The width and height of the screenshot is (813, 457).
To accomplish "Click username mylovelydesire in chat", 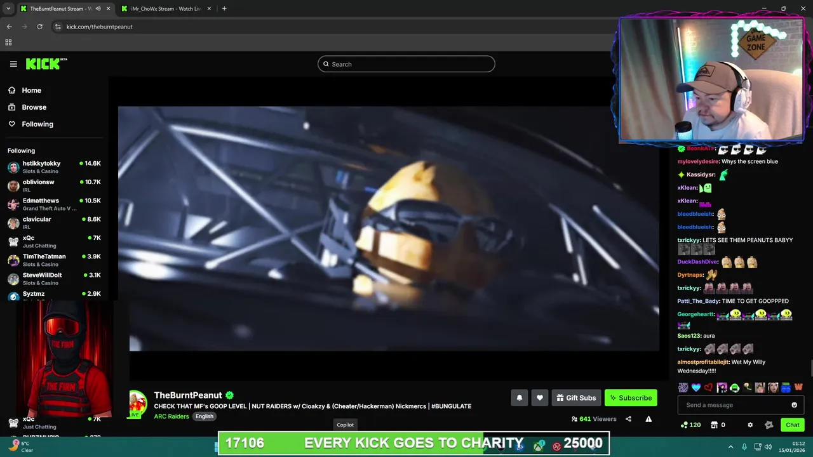I will pos(698,161).
